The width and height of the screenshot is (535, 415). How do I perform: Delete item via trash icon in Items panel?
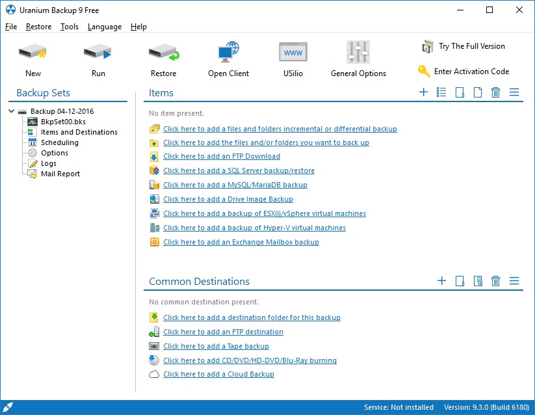(495, 92)
